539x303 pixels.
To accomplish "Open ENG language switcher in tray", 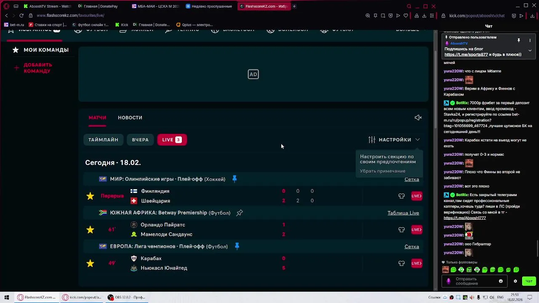I will 500,298.
